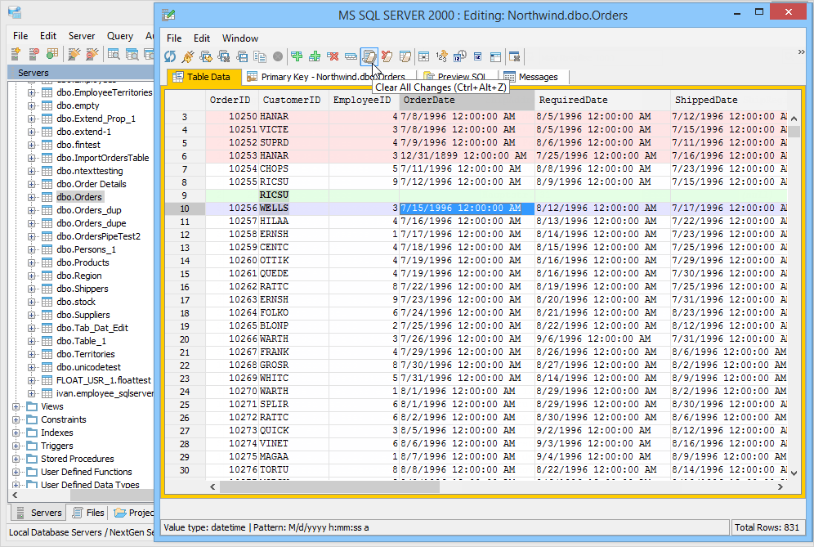Click the 123 numbering toolbar icon
This screenshot has width=814, height=547.
pyautogui.click(x=441, y=56)
